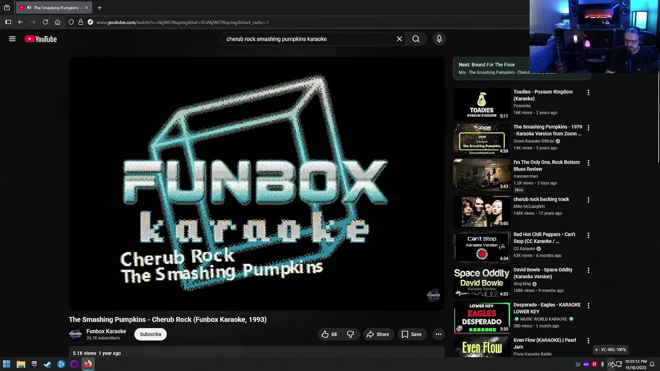The width and height of the screenshot is (660, 371).
Task: Click the video player to pause
Action: point(257,183)
